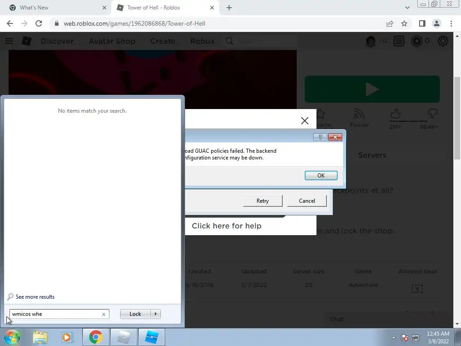Click the green Play game button

pyautogui.click(x=372, y=89)
